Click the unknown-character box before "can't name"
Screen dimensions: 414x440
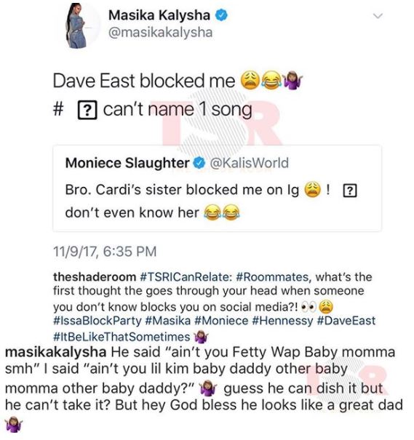[87, 110]
